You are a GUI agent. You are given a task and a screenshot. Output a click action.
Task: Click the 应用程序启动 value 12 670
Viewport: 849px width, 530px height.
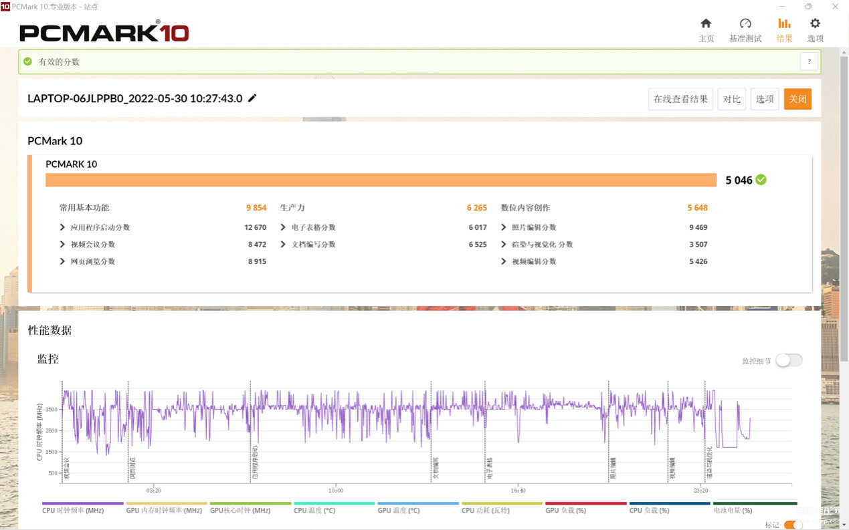(x=255, y=227)
